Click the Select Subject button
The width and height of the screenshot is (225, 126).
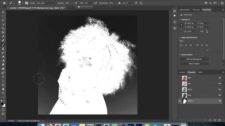click(x=194, y=64)
